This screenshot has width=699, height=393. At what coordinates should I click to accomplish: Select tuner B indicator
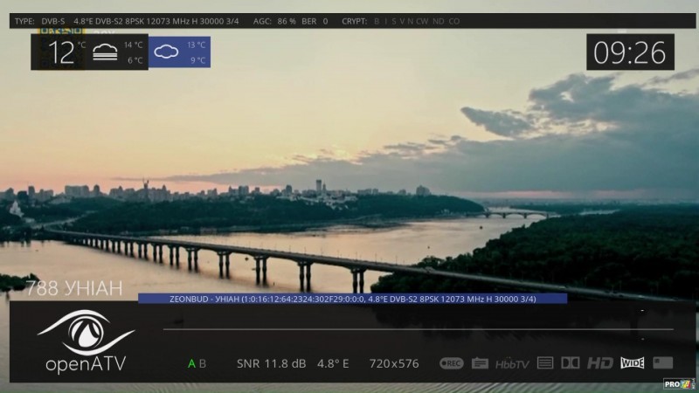[203, 363]
